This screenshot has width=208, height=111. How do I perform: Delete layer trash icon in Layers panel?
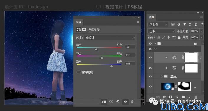(196, 97)
